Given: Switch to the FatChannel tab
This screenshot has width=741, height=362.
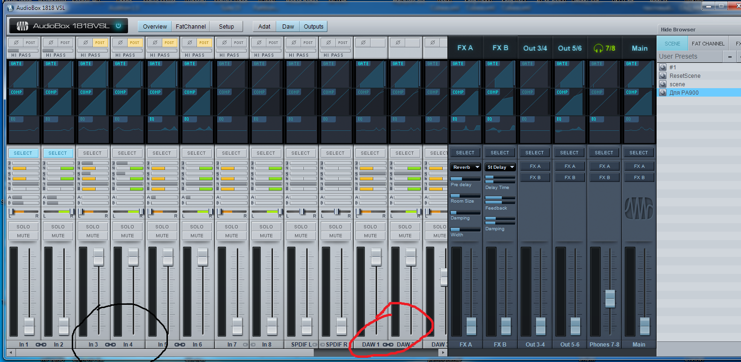Looking at the screenshot, I should 190,26.
